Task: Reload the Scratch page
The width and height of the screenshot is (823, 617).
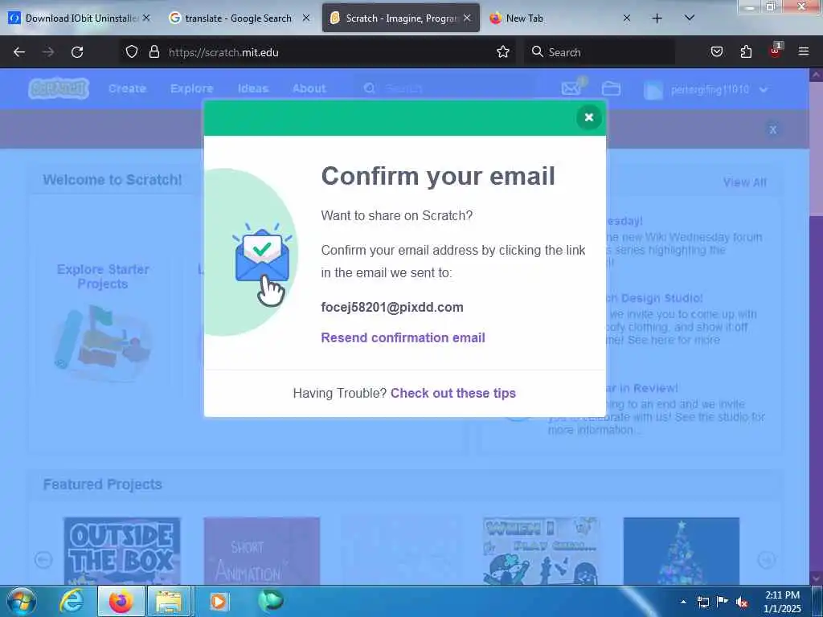Action: pos(77,52)
